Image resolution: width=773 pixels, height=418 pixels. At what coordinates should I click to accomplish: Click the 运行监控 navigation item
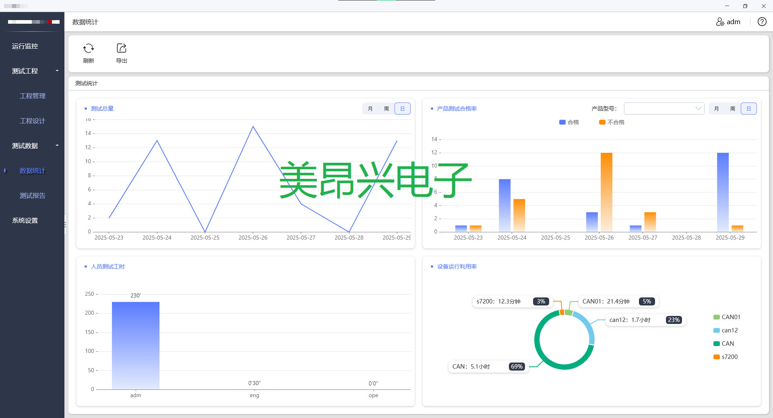25,46
